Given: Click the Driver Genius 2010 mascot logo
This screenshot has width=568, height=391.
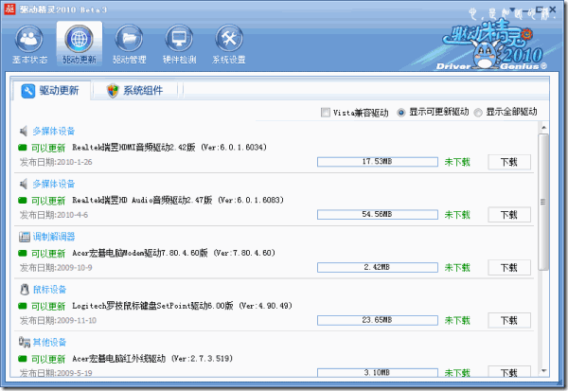Looking at the screenshot, I should tap(493, 47).
